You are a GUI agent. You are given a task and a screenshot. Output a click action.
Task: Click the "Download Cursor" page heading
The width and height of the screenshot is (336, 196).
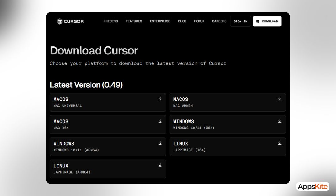[x=94, y=50]
